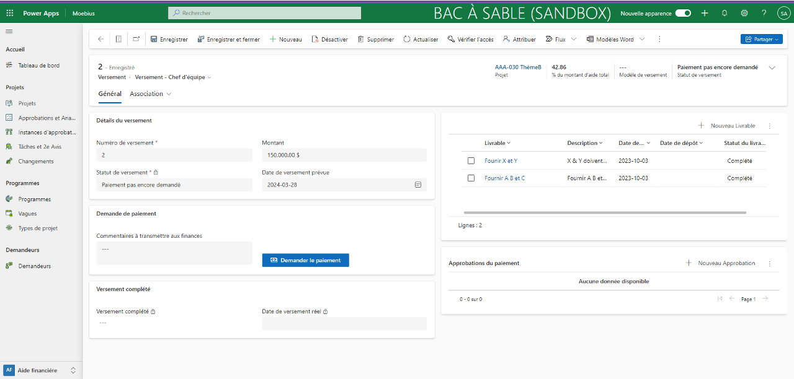Click Enregistrer et fermer
Viewport: 794px width, 379px height.
(229, 39)
